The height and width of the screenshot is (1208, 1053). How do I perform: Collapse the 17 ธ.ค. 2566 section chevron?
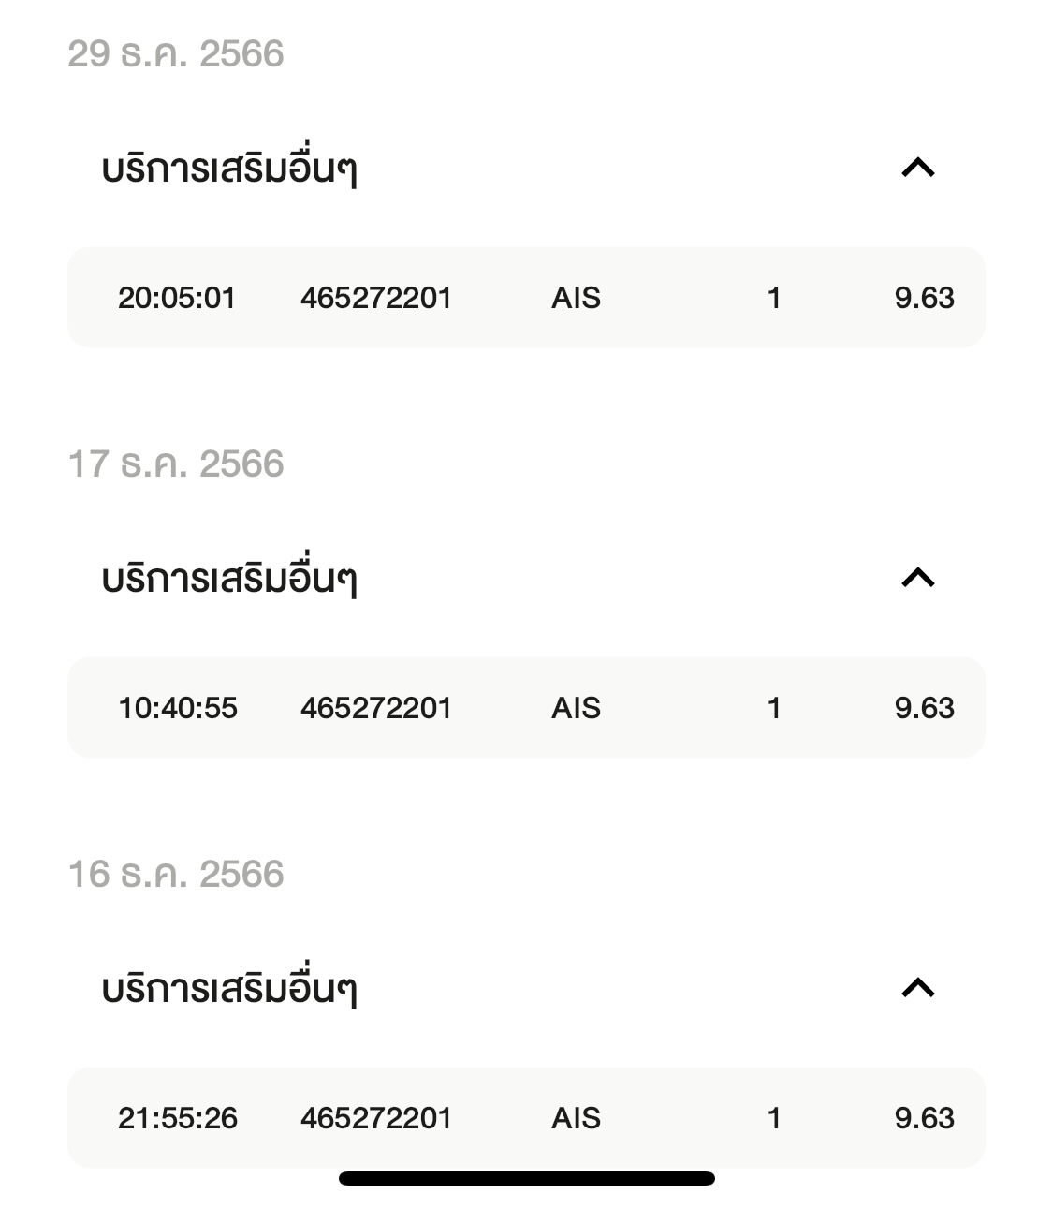click(917, 579)
